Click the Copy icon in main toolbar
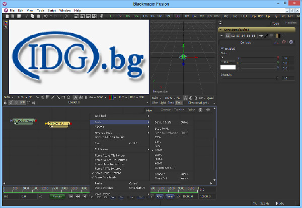Screen dimensions: 302x208 click(x=33, y=16)
